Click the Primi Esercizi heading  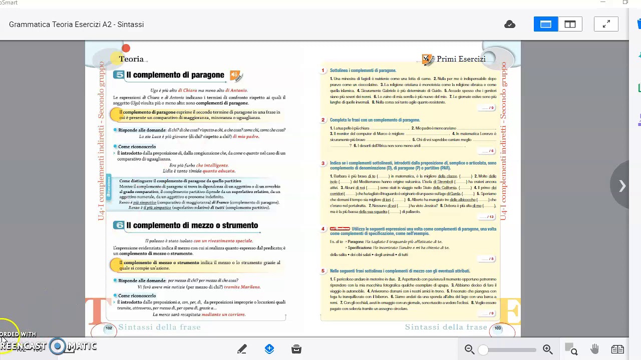coord(461,59)
